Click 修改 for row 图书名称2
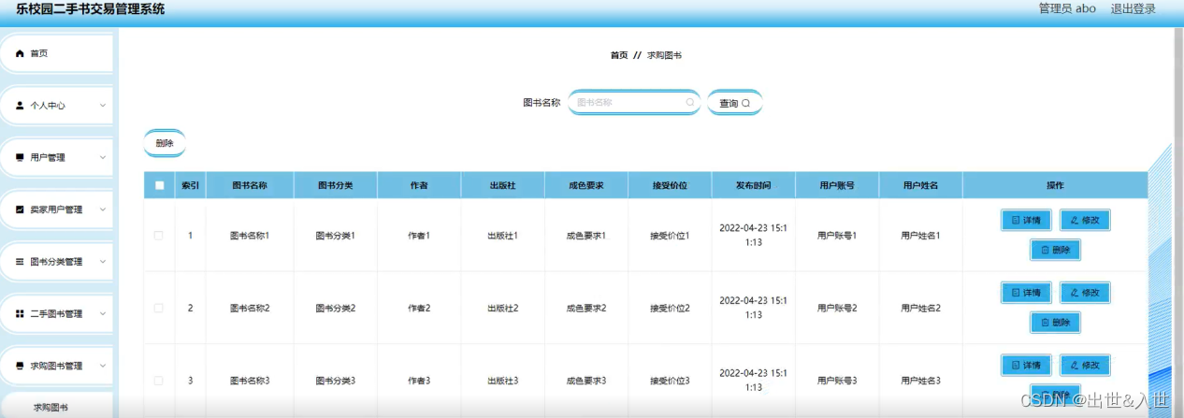 click(x=1085, y=293)
